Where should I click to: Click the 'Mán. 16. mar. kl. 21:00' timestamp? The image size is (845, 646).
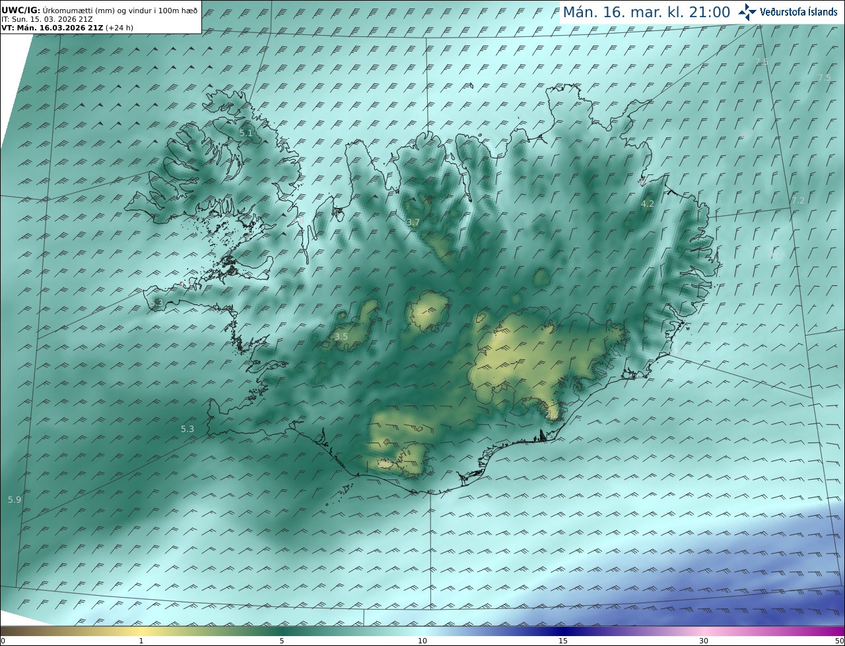coord(646,12)
